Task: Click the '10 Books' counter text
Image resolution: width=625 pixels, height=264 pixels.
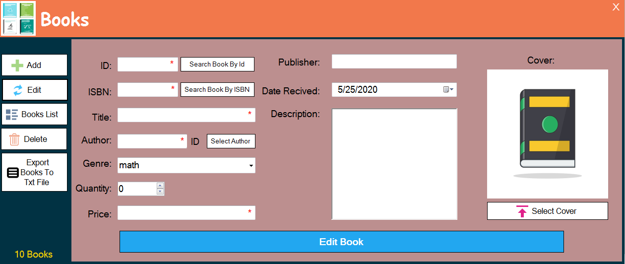Action: click(x=34, y=254)
